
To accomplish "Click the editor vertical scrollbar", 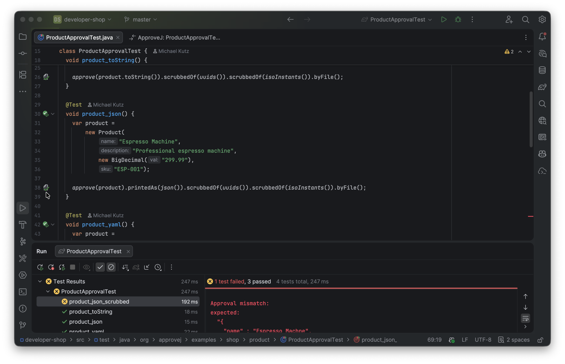I will coord(531,120).
